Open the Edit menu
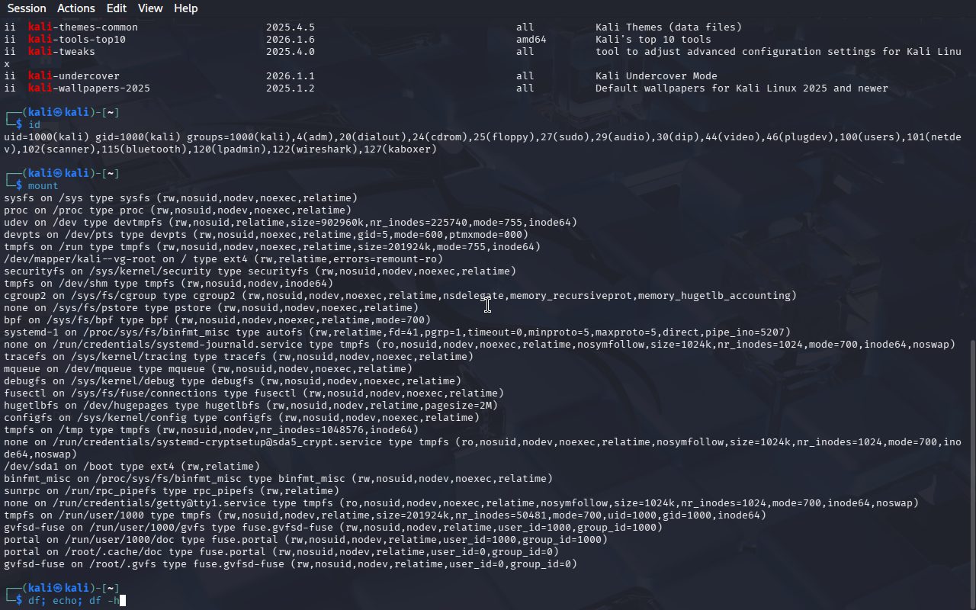 tap(117, 8)
